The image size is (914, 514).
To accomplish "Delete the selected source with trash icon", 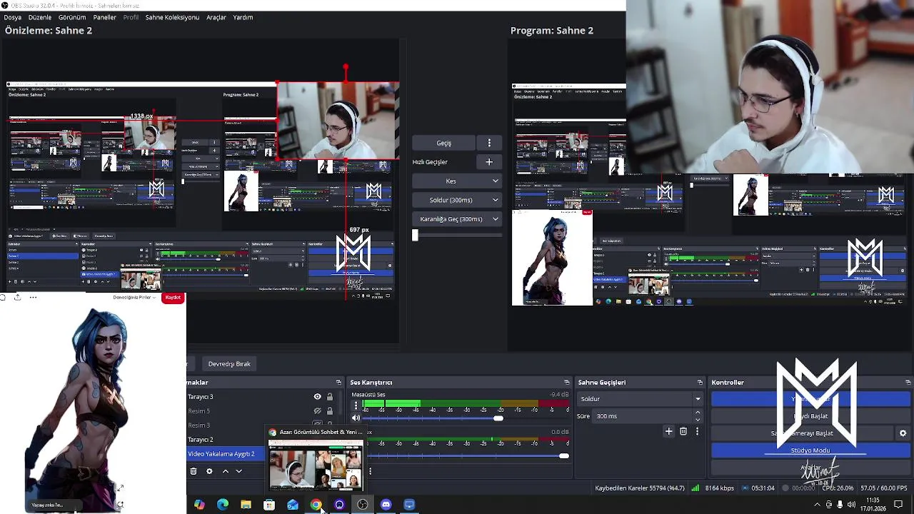I will (x=194, y=471).
